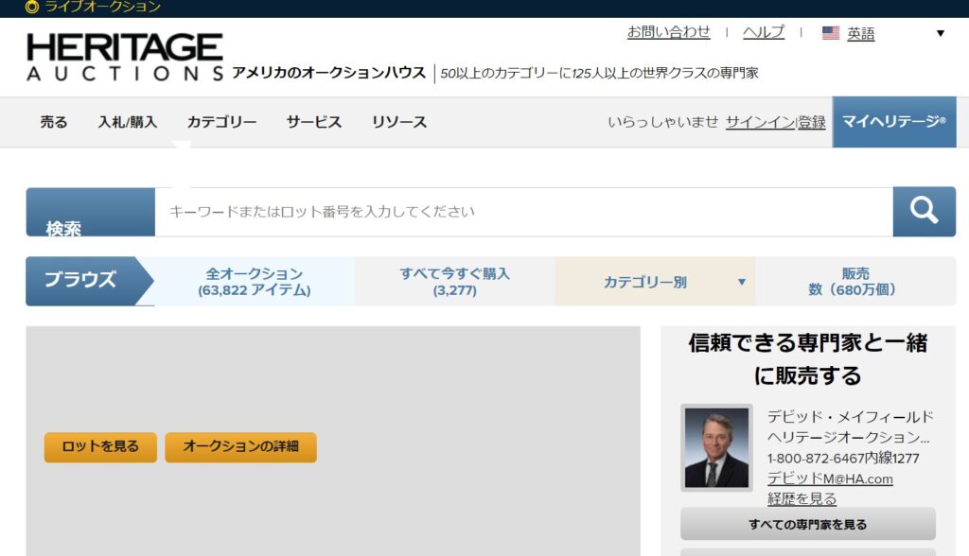This screenshot has width=969, height=556.
Task: Open the カテゴリー別 dropdown
Action: tap(655, 282)
